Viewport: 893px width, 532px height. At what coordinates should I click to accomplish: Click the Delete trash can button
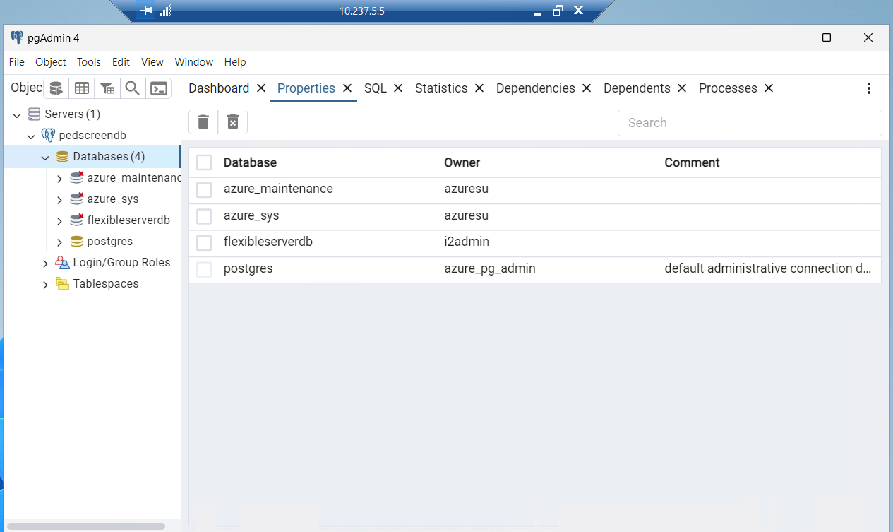point(203,122)
